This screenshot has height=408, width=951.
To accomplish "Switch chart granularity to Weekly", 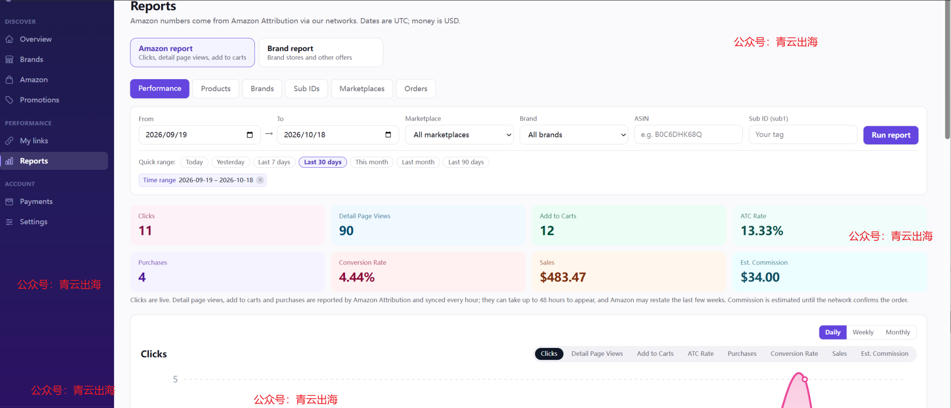I will pos(863,332).
